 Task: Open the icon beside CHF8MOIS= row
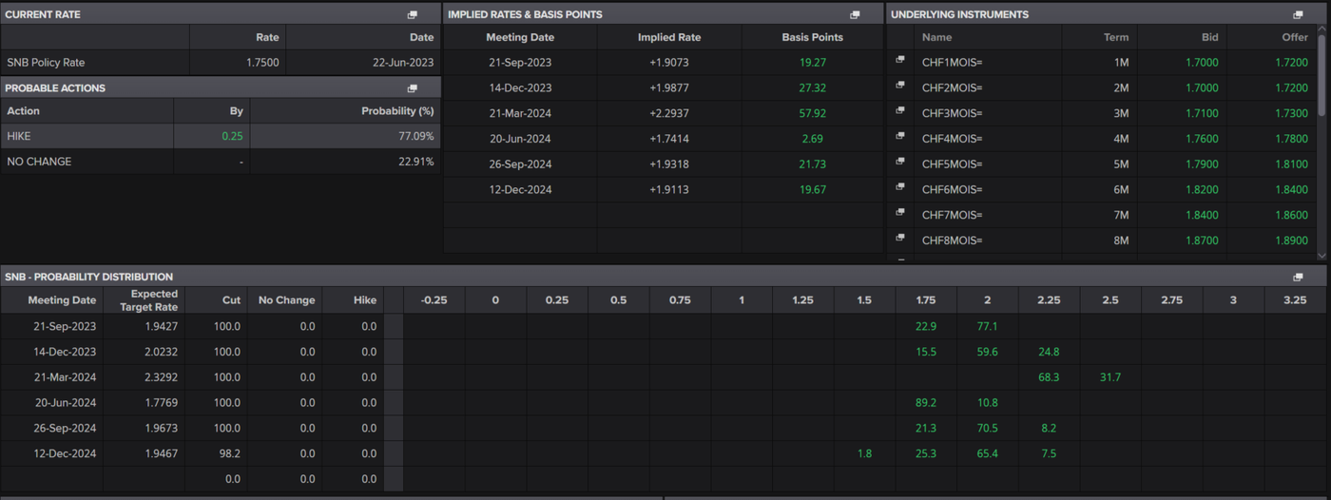[899, 238]
